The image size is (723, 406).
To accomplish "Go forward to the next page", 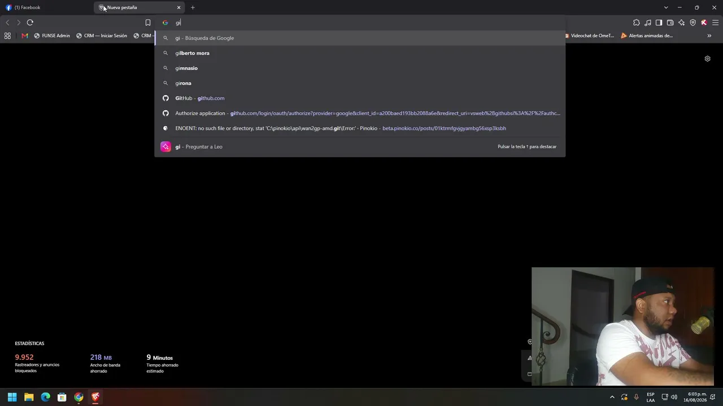I will (x=19, y=23).
